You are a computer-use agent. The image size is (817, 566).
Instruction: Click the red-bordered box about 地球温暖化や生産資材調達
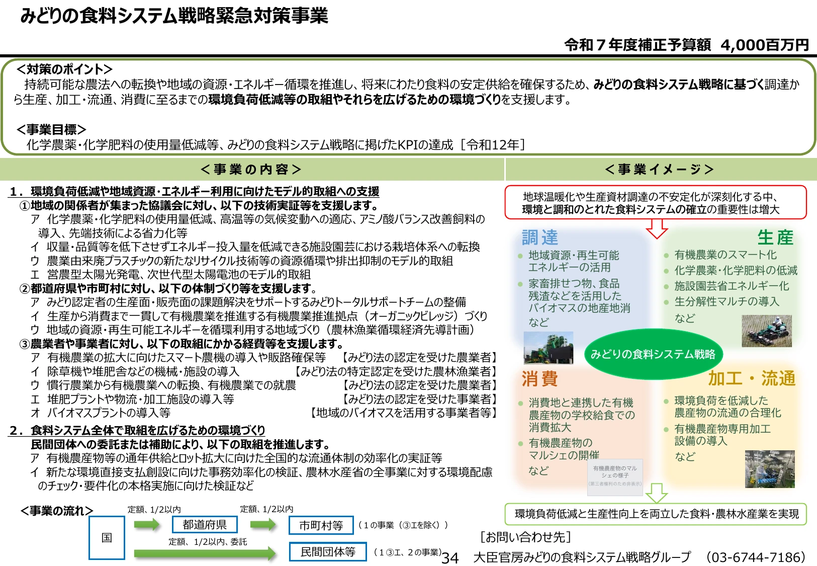coord(656,202)
